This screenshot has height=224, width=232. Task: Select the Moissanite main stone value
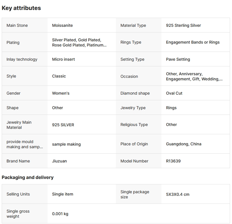pyautogui.click(x=62, y=25)
